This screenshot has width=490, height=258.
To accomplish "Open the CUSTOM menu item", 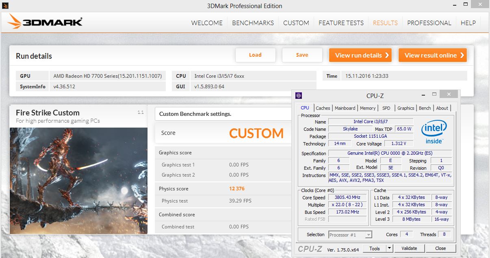I will [x=296, y=23].
